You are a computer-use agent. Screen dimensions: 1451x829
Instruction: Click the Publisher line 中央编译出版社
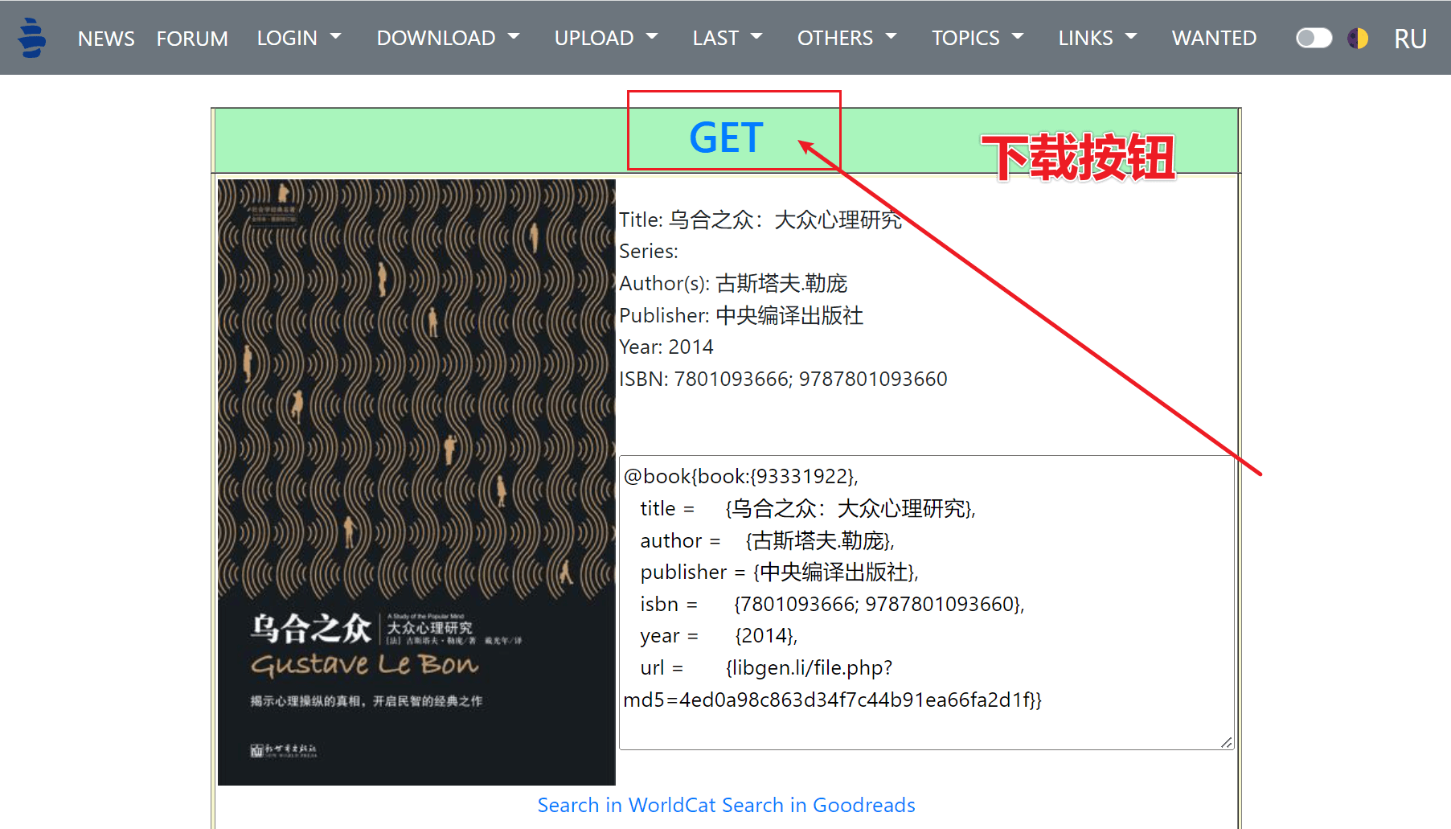coord(741,315)
